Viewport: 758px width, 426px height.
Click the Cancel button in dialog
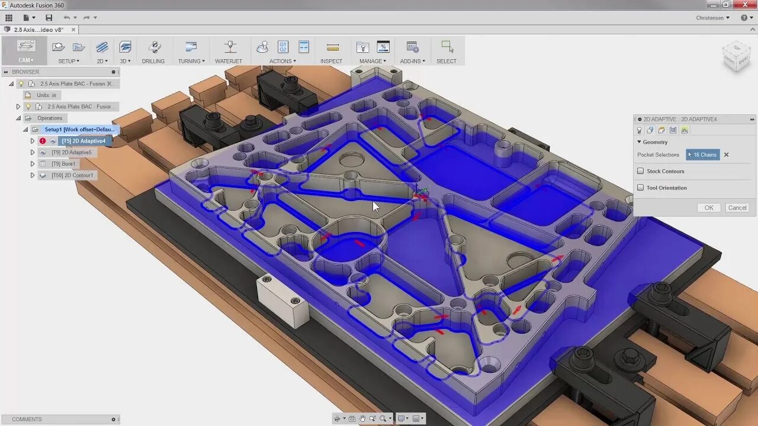pos(737,208)
